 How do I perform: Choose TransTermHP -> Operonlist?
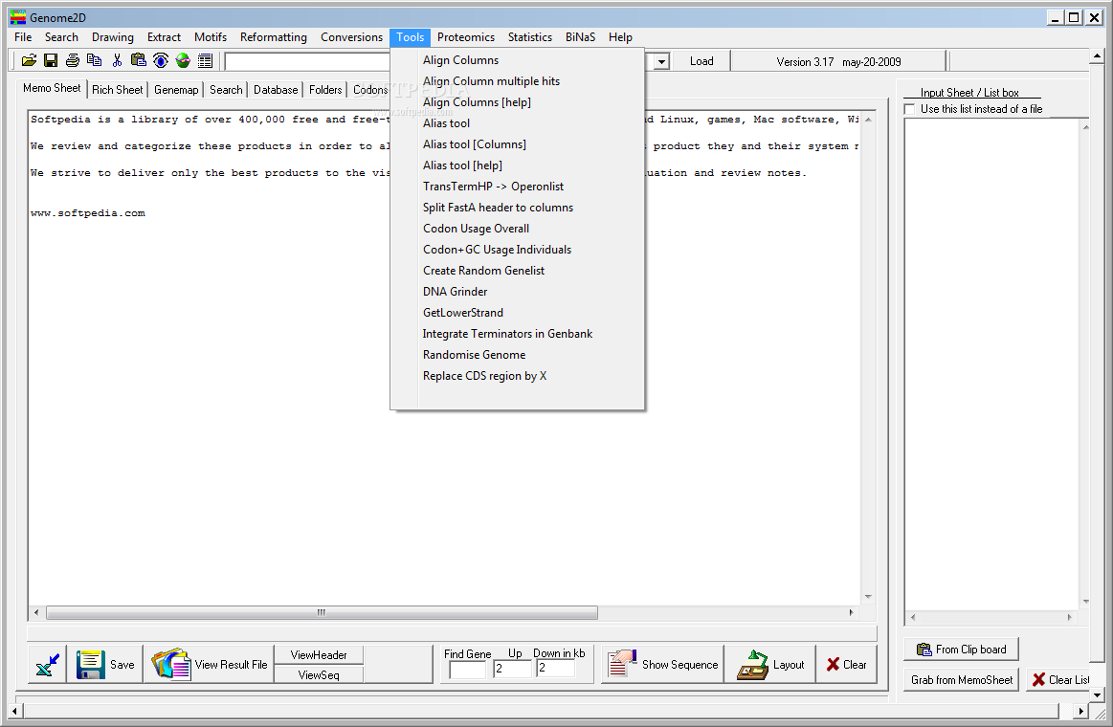pyautogui.click(x=518, y=187)
